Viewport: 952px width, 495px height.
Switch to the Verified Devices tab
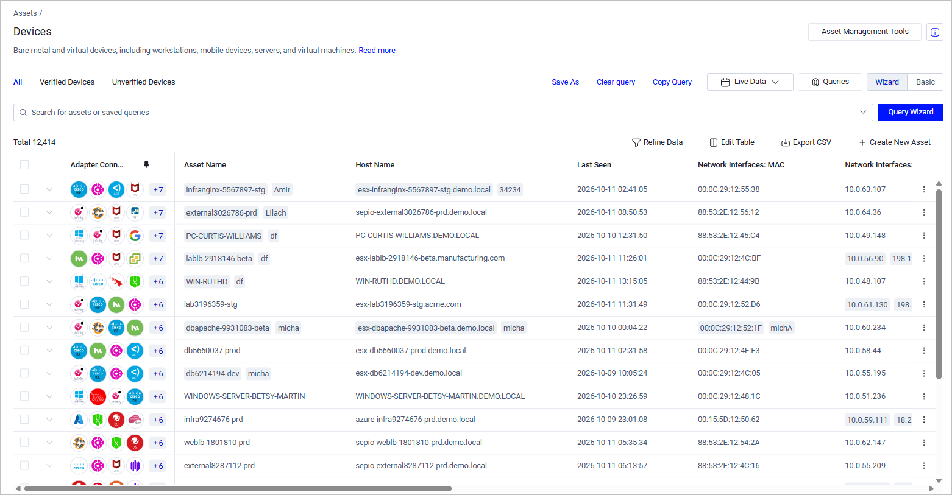pos(67,82)
